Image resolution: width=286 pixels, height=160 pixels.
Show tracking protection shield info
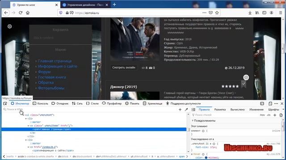click(x=61, y=13)
